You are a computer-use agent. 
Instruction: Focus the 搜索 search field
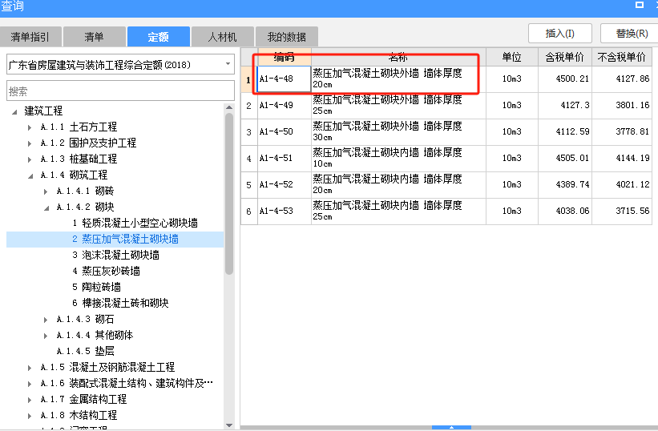coord(120,91)
